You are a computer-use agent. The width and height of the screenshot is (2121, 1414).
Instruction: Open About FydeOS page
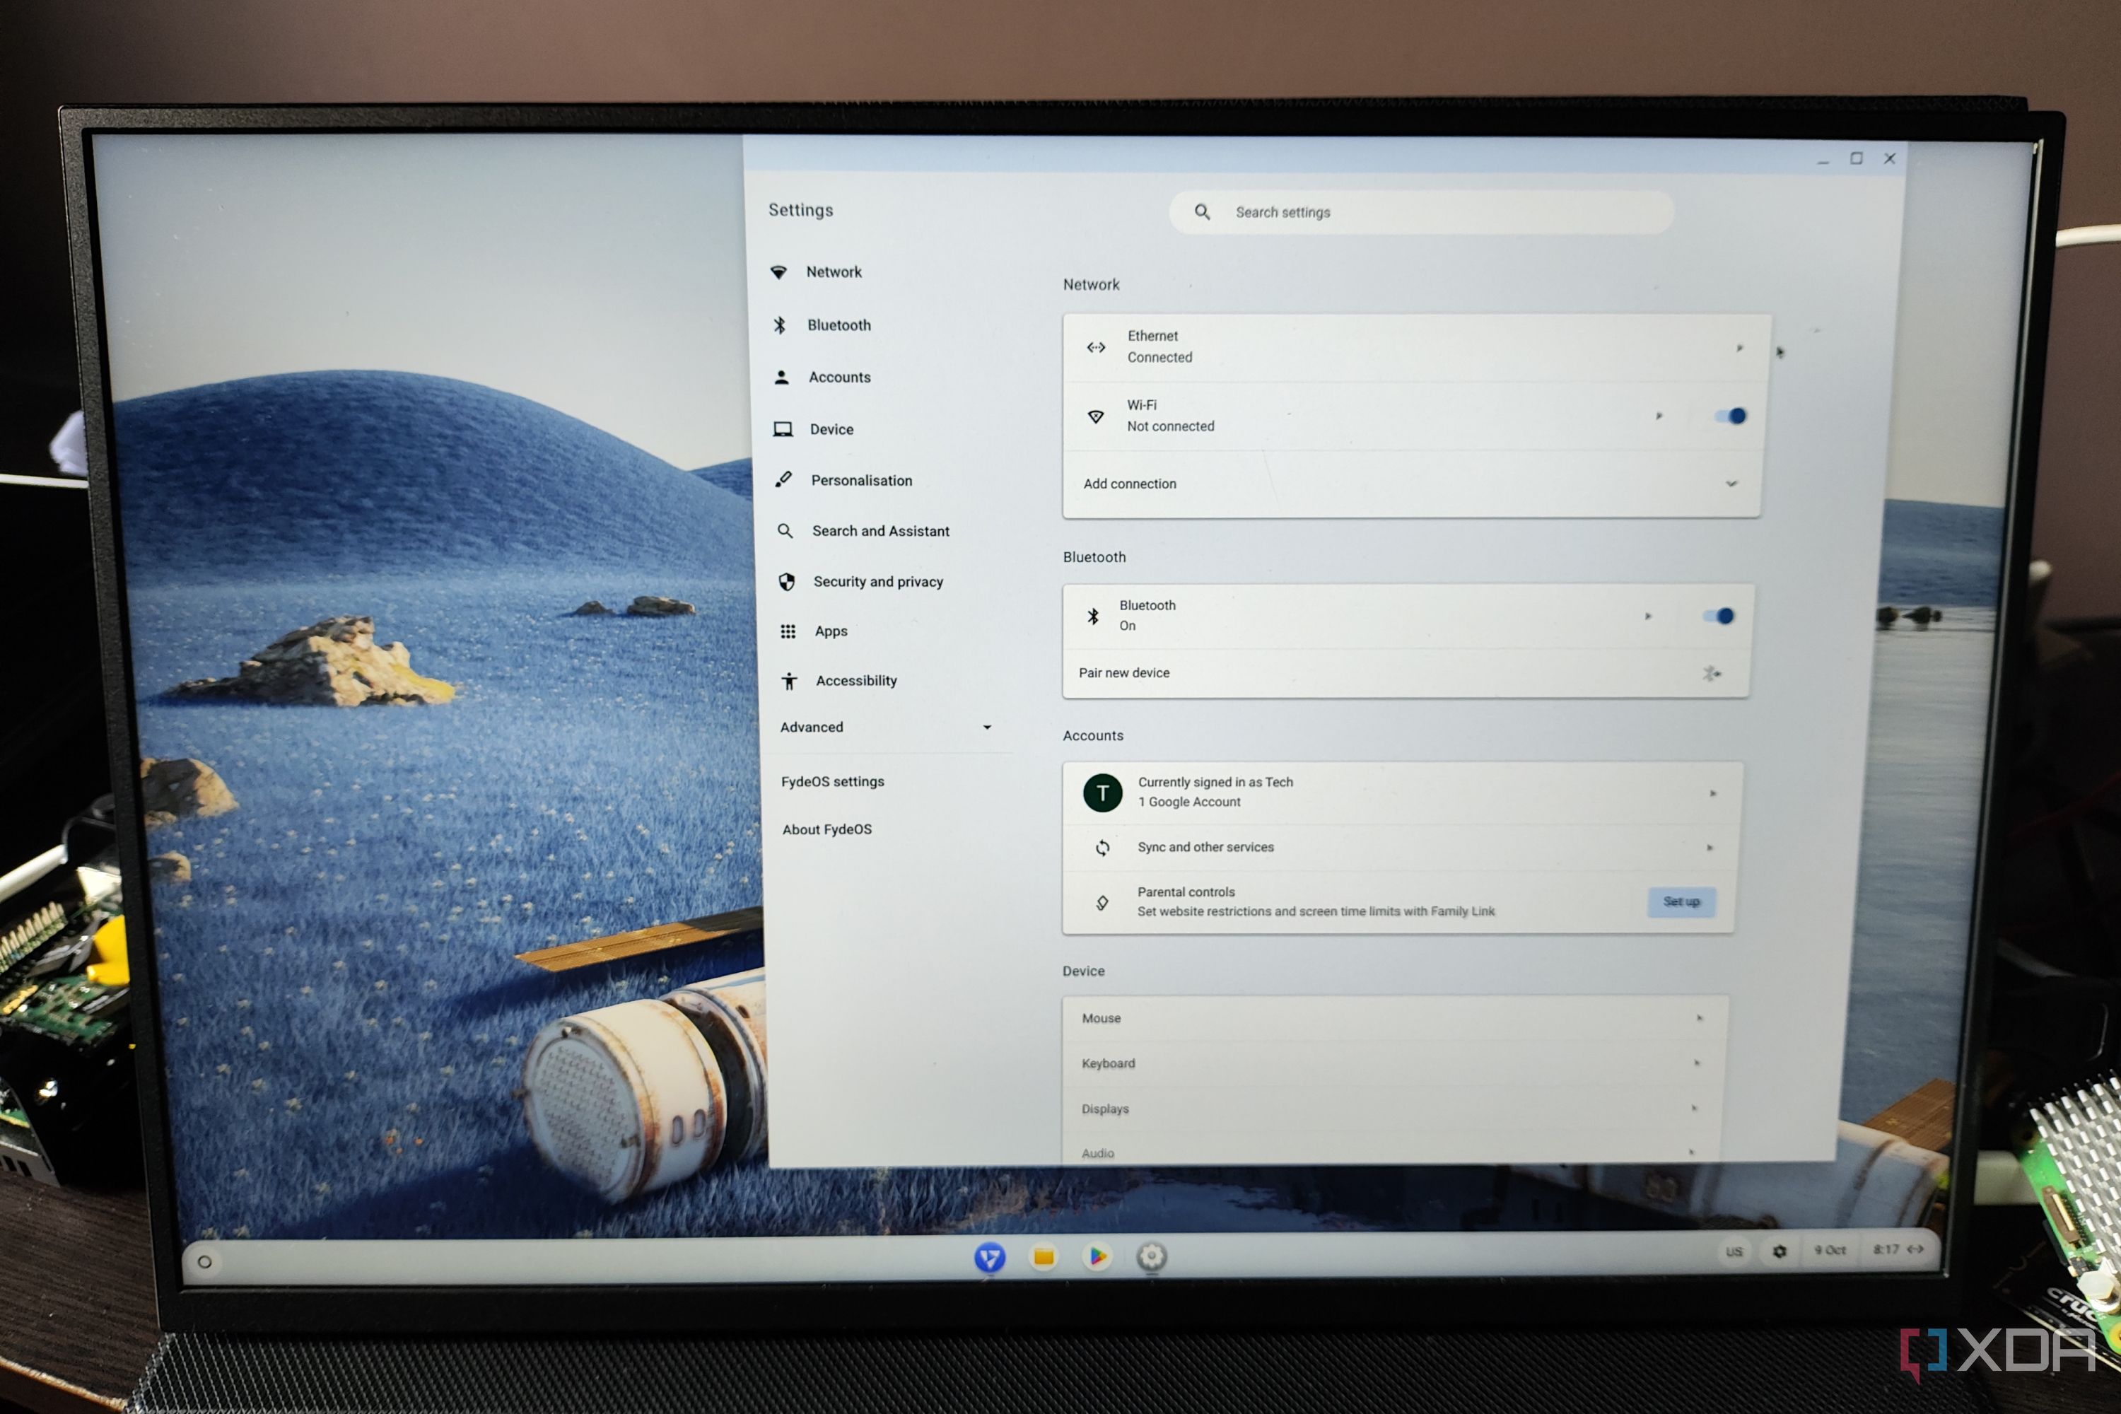pos(827,829)
